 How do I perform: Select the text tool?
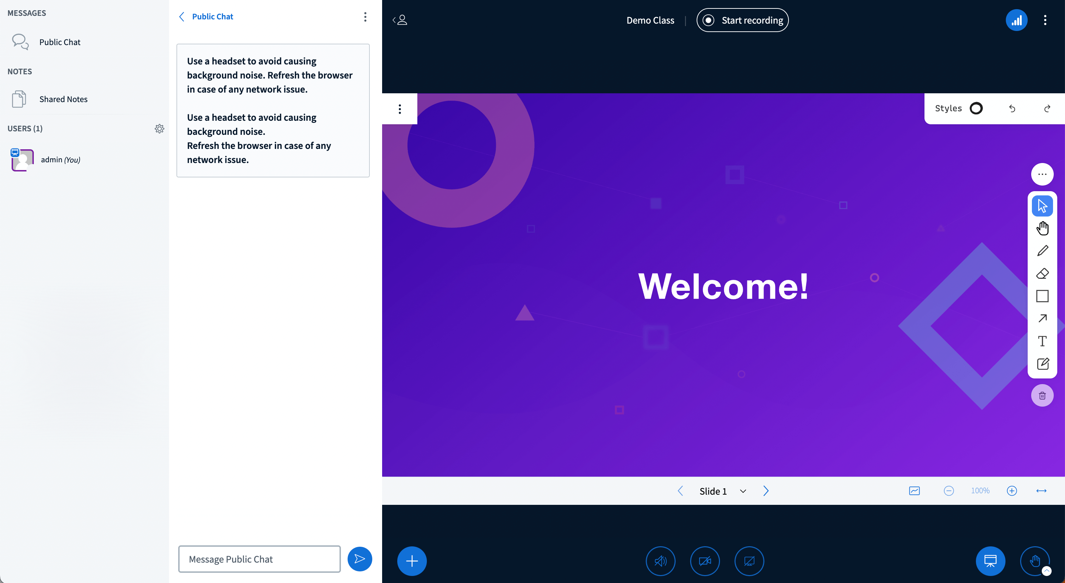1042,341
